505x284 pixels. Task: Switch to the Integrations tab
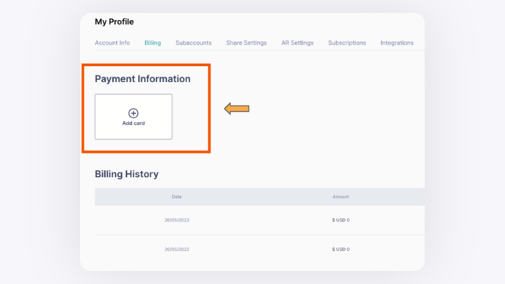coord(397,43)
